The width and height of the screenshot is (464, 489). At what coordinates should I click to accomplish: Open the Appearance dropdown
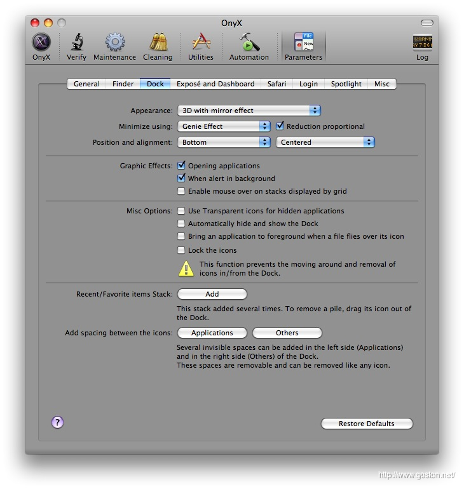[x=249, y=111]
